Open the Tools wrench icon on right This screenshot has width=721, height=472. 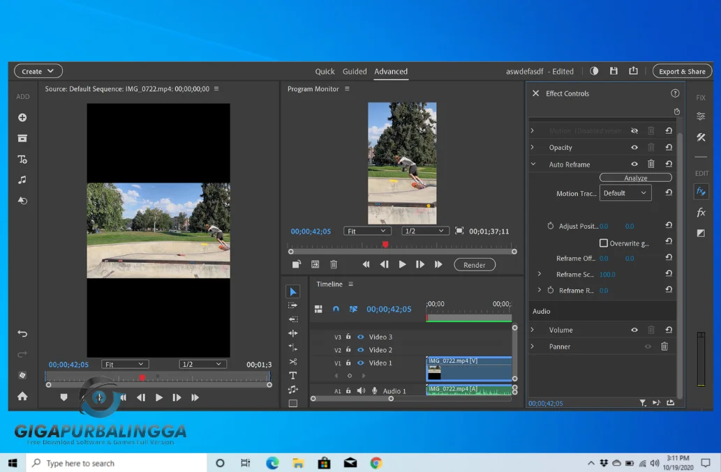[x=700, y=137]
